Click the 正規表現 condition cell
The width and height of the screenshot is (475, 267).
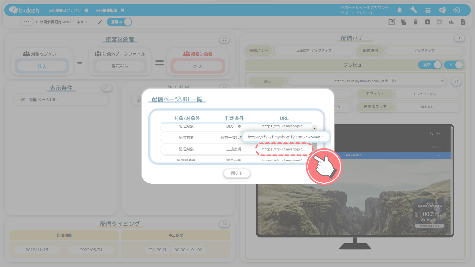click(234, 149)
